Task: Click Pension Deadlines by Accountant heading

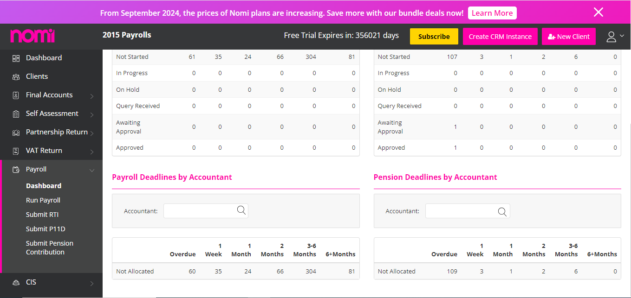Action: click(x=435, y=177)
